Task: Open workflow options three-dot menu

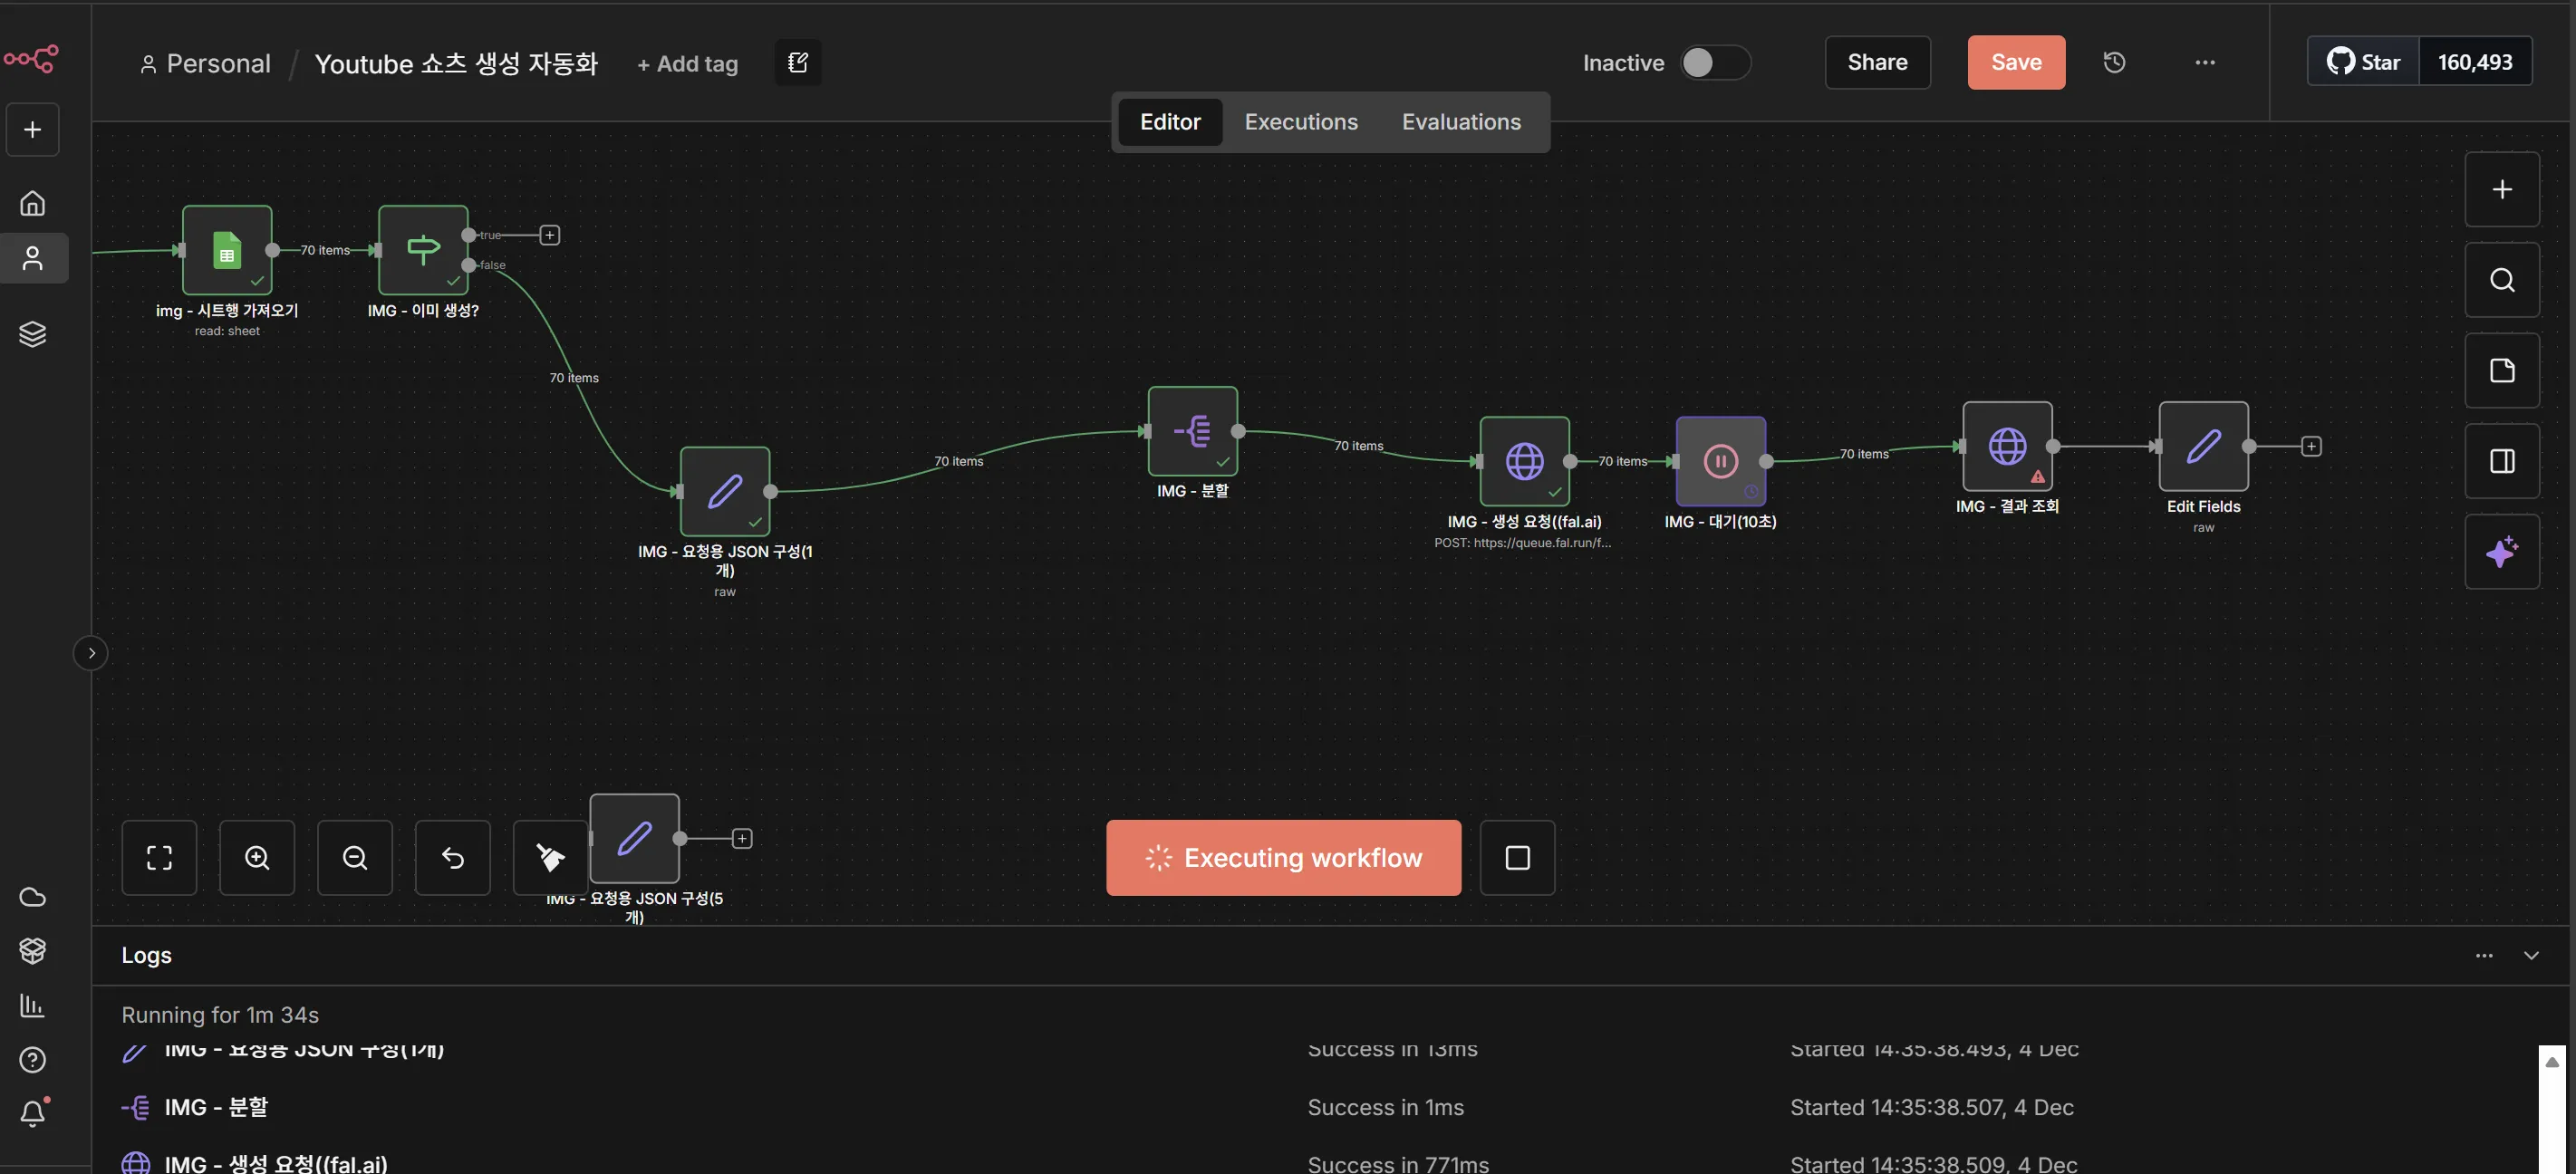Action: click(2205, 62)
